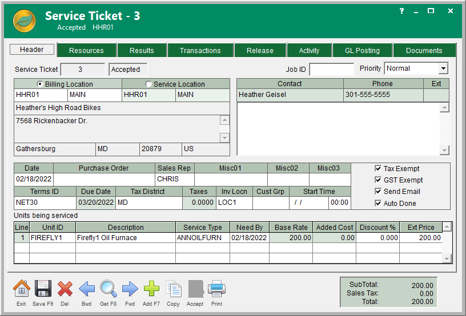This screenshot has width=466, height=316.
Task: Click the Discount % 0.000 cell
Action: point(377,238)
